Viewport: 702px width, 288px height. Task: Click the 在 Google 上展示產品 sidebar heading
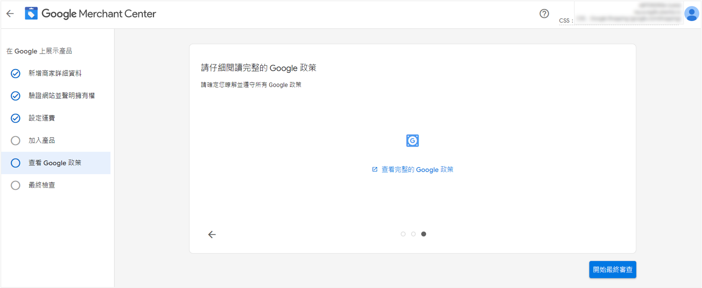39,51
